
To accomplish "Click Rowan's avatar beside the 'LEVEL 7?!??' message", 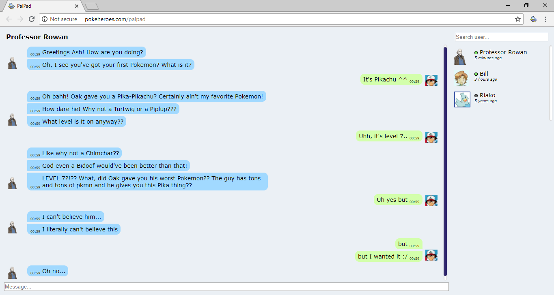I will pyautogui.click(x=13, y=183).
